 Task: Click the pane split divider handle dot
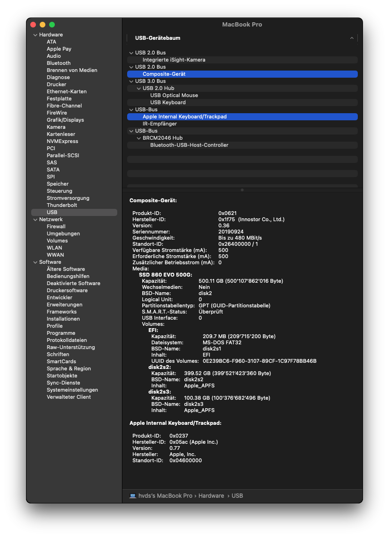[242, 190]
